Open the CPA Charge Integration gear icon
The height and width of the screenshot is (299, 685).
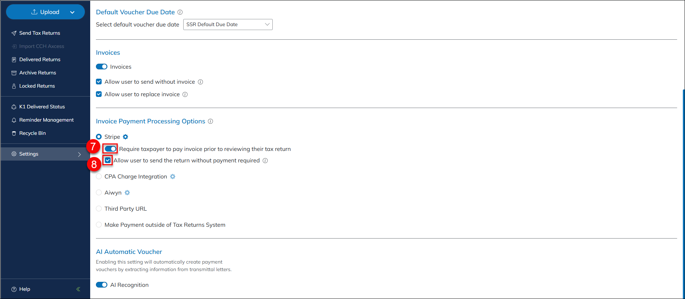point(173,177)
